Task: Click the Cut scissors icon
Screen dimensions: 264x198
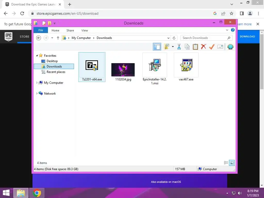Action: pyautogui.click(x=179, y=47)
